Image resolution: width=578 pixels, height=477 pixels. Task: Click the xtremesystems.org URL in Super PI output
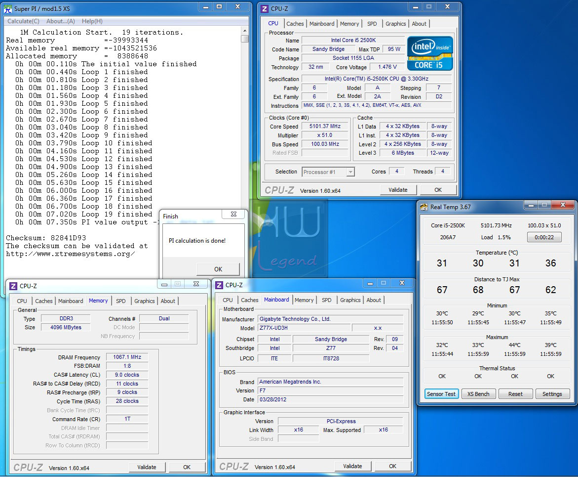(71, 254)
